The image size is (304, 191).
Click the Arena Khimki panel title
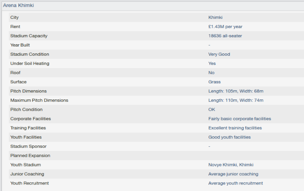coord(18,6)
